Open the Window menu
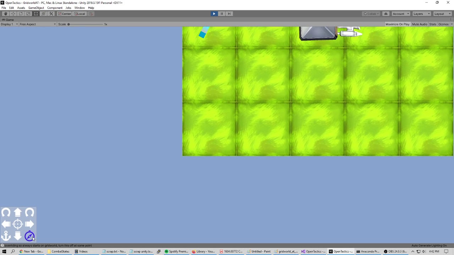This screenshot has width=454, height=255. [x=79, y=7]
